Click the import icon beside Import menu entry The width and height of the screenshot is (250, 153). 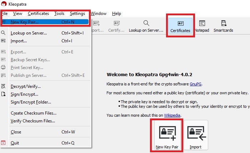coord(3,41)
